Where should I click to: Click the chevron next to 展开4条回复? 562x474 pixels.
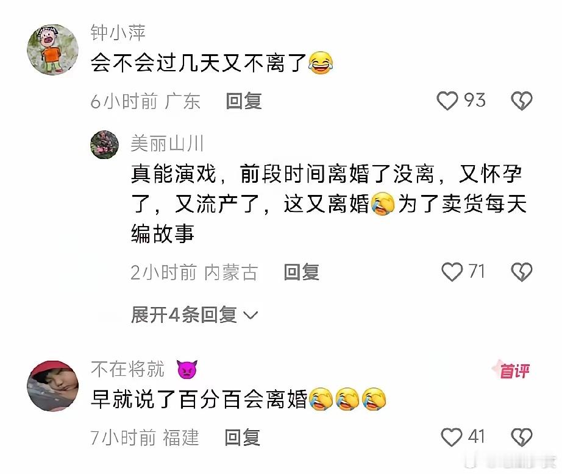[x=250, y=315]
